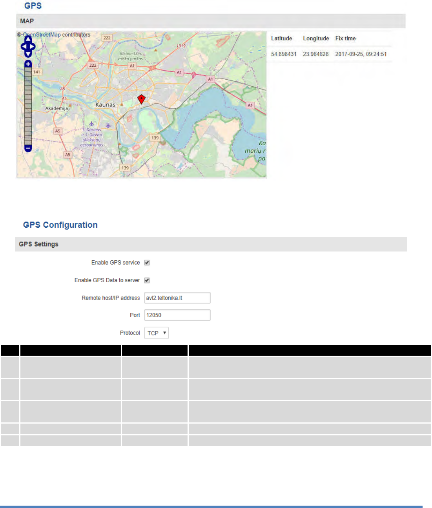
Task: Zoom in the map with the plus button
Action: (28, 64)
